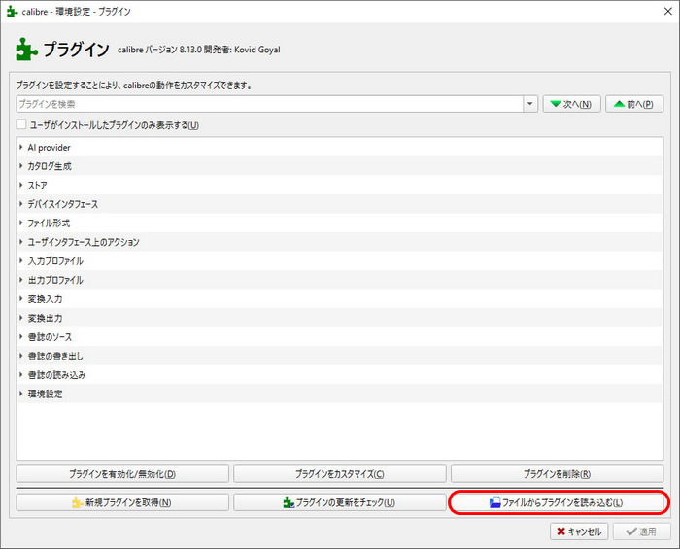Toggle ユーザがインストールしたプラグインのみ表示する checkbox
This screenshot has height=549, width=680.
pos(21,124)
